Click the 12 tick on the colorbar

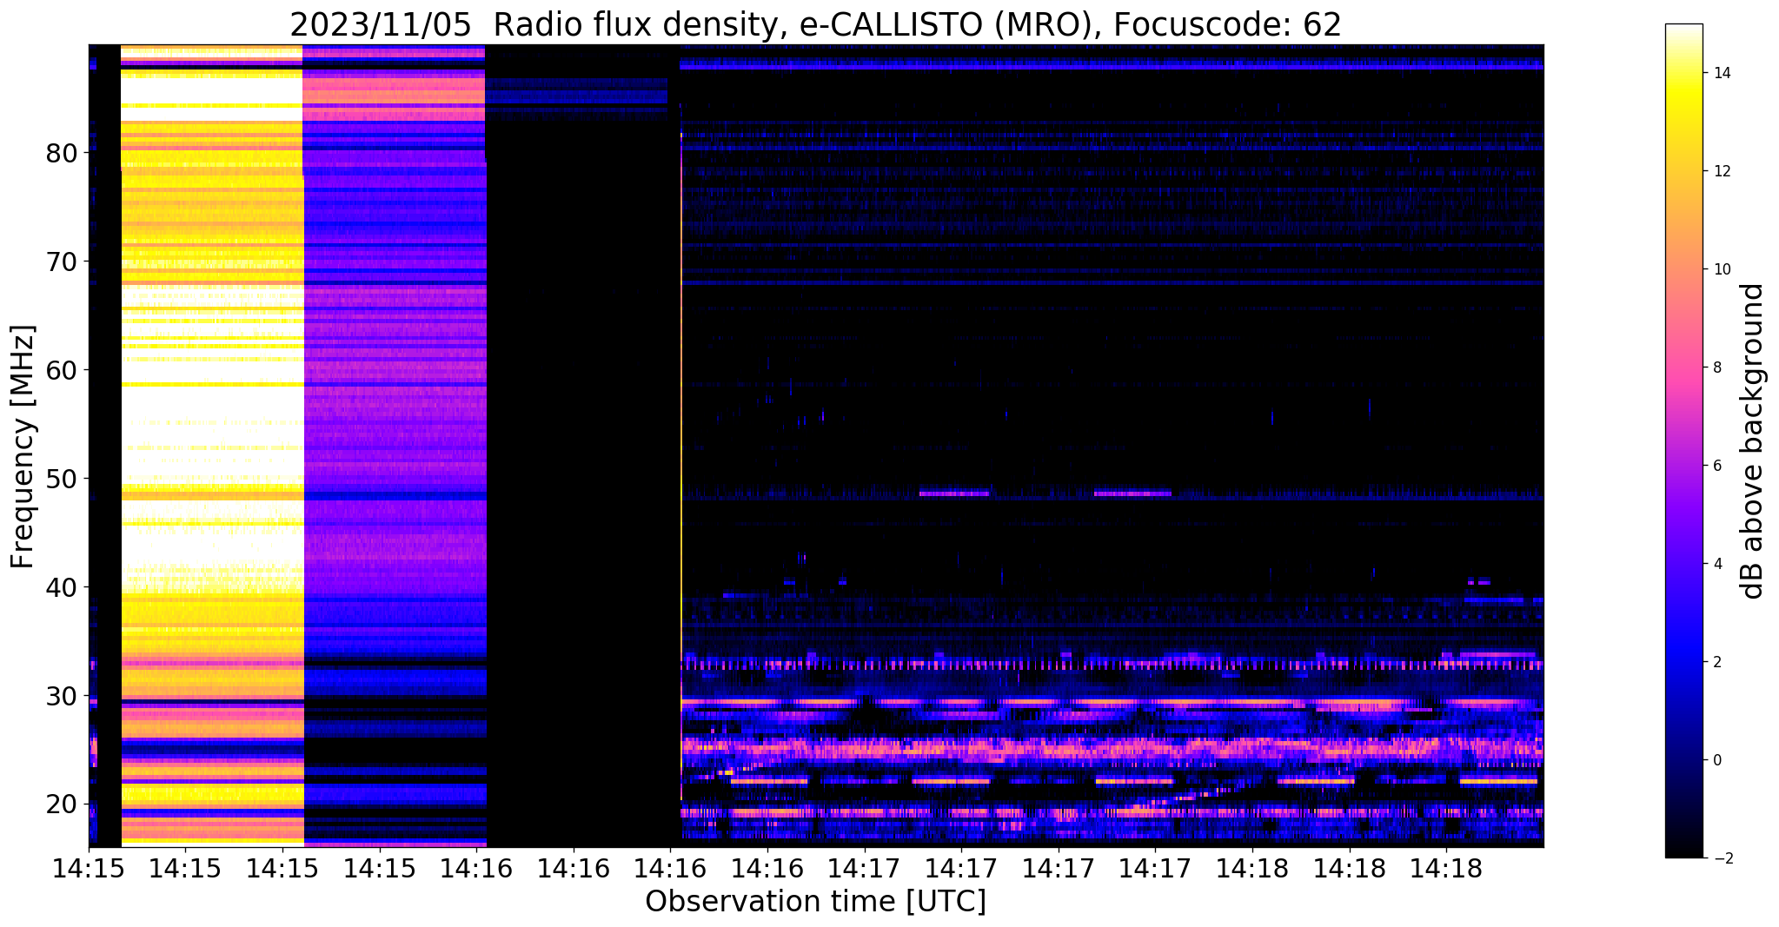click(x=1721, y=171)
